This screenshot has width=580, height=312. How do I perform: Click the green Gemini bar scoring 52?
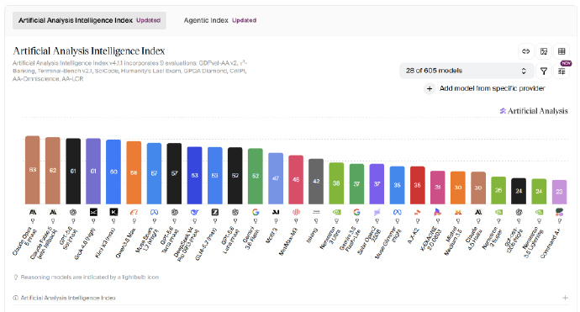click(x=256, y=176)
